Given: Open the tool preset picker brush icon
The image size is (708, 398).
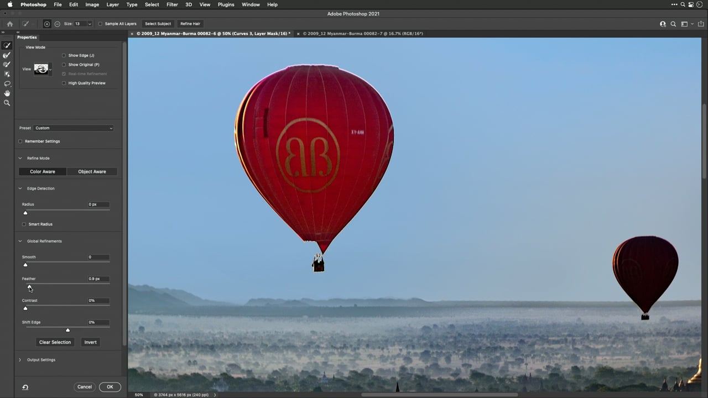Looking at the screenshot, I should pos(25,24).
